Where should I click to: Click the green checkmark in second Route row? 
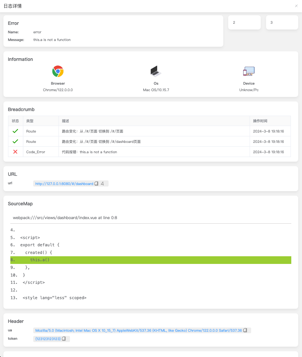click(x=15, y=142)
